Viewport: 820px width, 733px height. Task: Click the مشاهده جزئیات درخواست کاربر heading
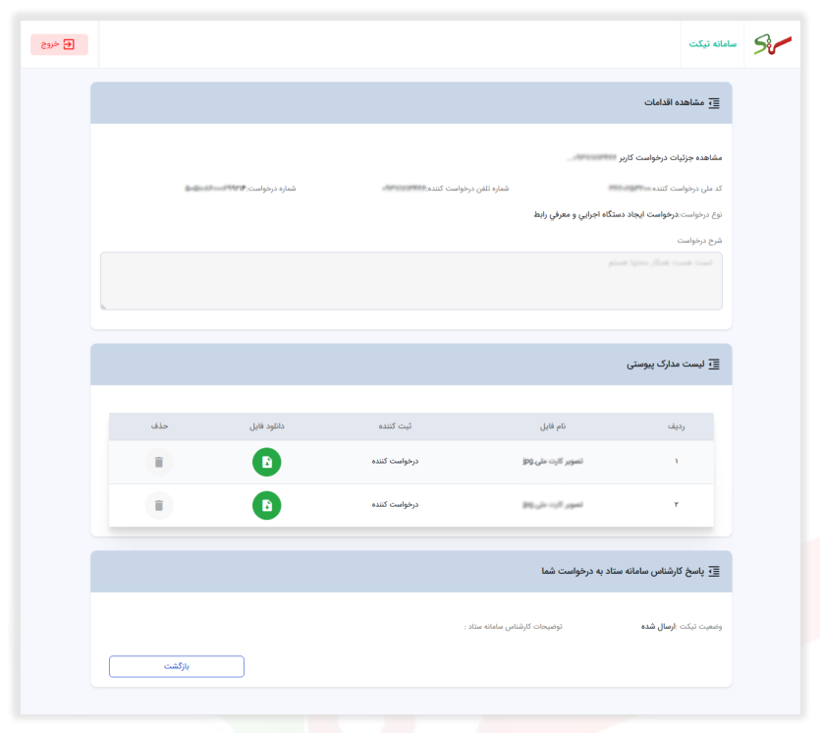[671, 157]
